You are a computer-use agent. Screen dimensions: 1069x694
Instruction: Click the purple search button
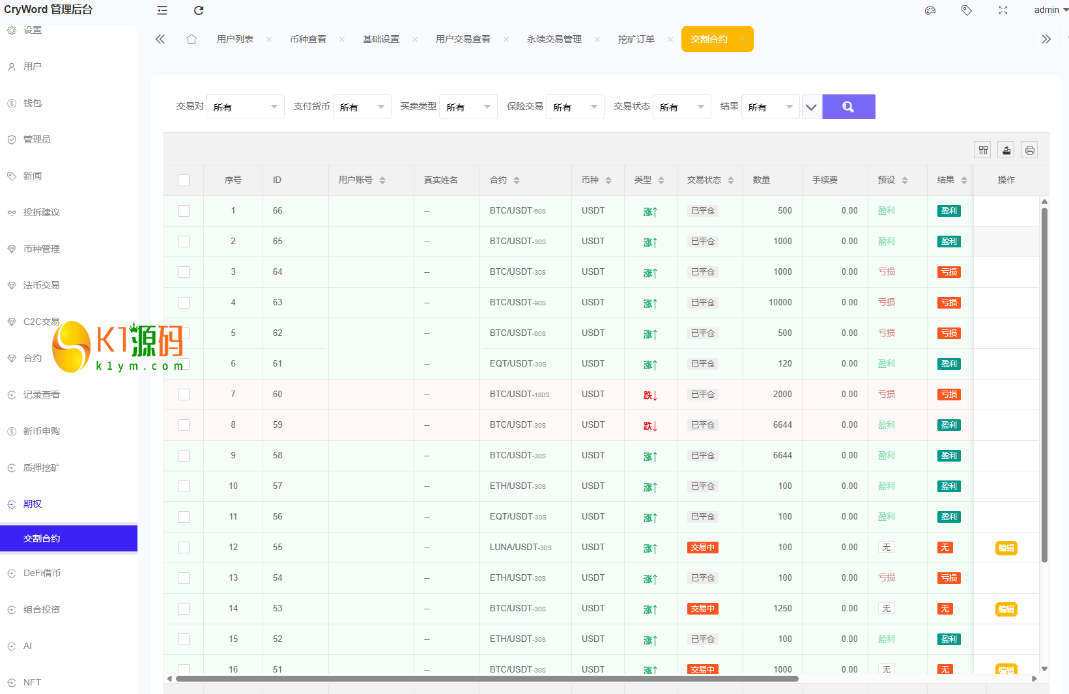848,107
